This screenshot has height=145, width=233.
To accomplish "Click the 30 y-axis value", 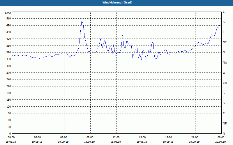I will point(9,127).
